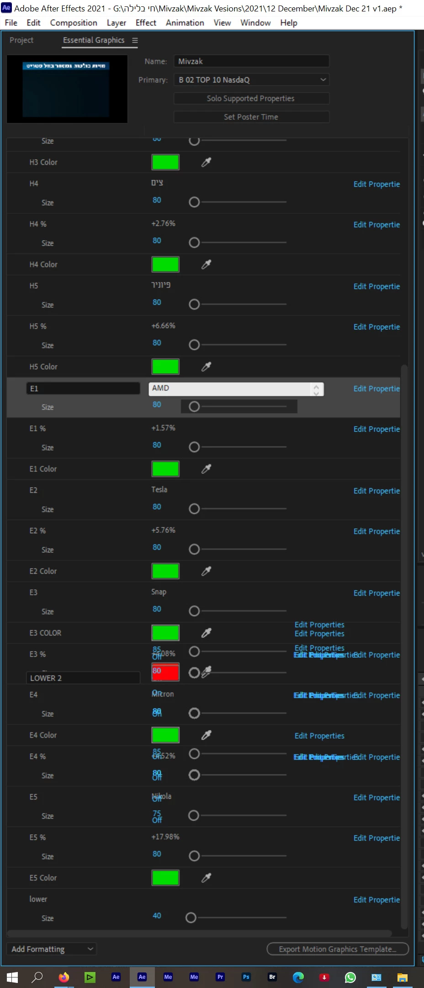
Task: Pick H4 Color with eyedropper icon
Action: tap(207, 264)
